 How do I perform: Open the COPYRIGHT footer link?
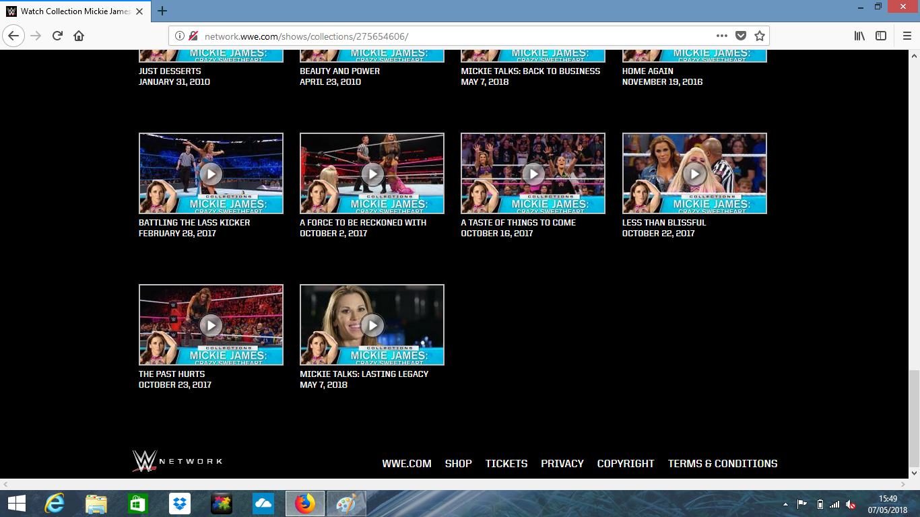point(626,463)
